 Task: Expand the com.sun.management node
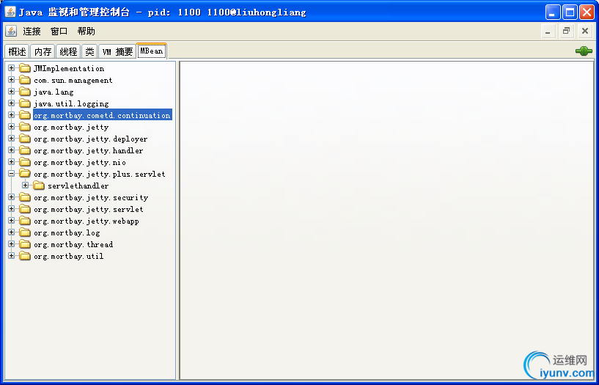click(12, 80)
